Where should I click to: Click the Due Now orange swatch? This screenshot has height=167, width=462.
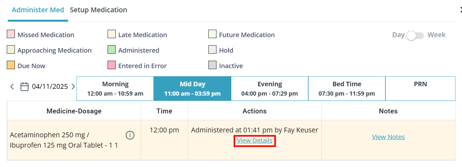point(11,65)
